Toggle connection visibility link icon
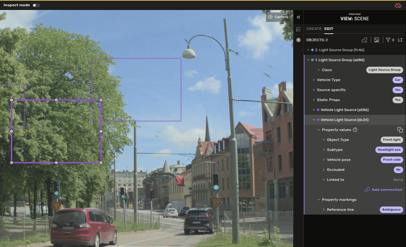Viewport: 406px width, 247px height. pos(364,40)
